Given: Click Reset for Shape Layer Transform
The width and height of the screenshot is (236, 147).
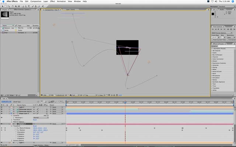Looking at the screenshot, I should tap(35, 120).
